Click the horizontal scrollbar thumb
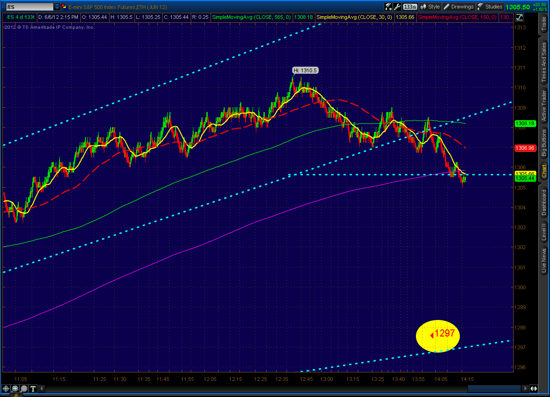 point(495,388)
